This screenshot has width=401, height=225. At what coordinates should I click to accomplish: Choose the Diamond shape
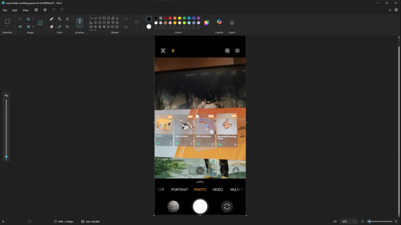95,22
